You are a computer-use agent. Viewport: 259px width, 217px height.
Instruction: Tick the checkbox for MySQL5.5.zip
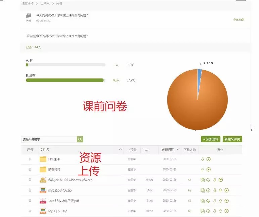click(30, 211)
